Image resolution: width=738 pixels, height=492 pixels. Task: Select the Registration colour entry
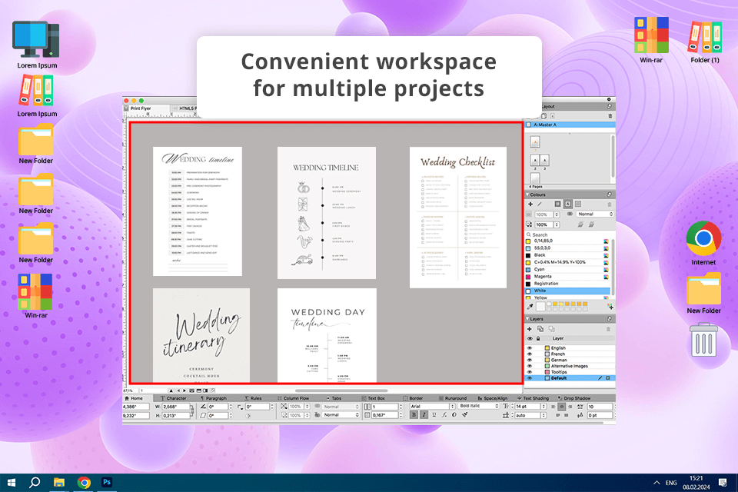coord(567,284)
